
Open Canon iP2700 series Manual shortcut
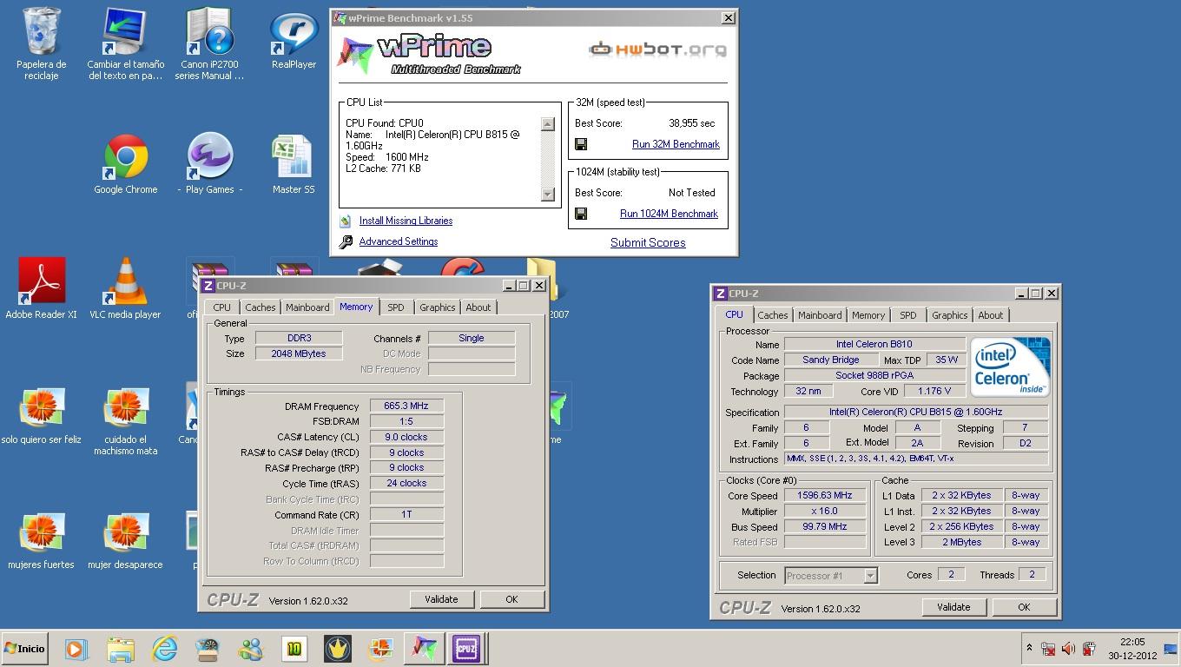tap(209, 43)
